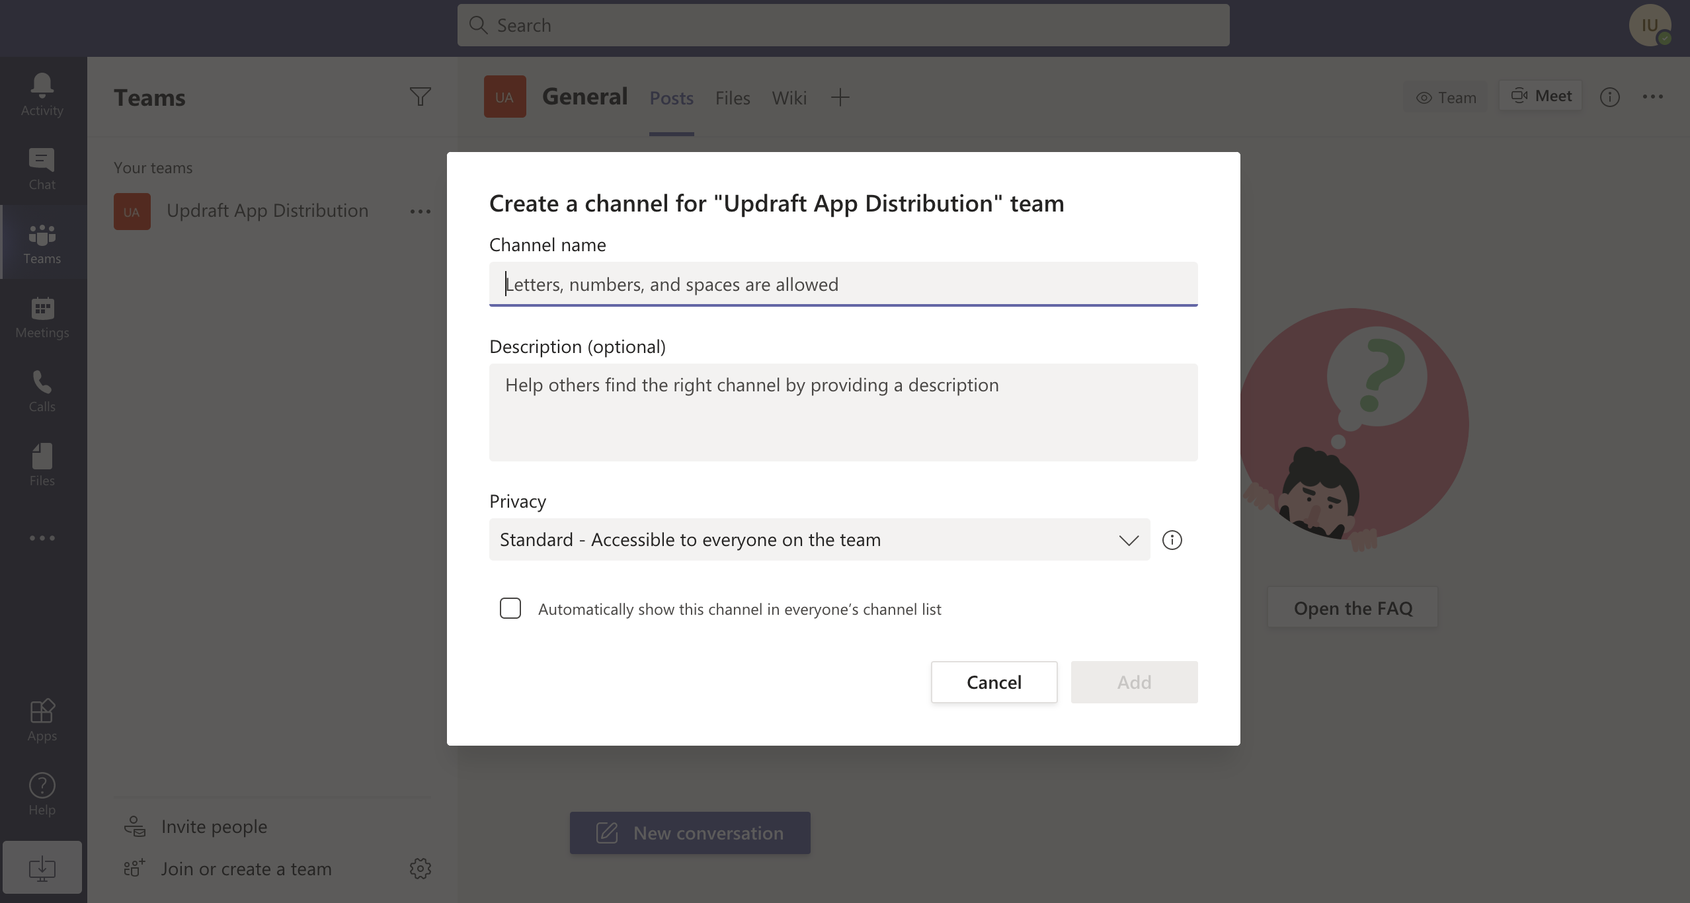Switch to the Wiki tab
The width and height of the screenshot is (1690, 903).
789,98
